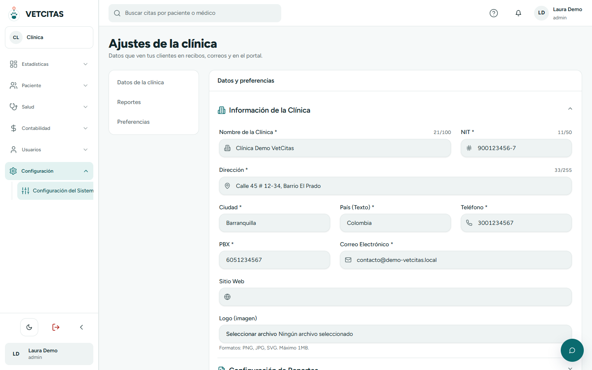Click the Teléfono input field
592x370 pixels.
tap(516, 223)
